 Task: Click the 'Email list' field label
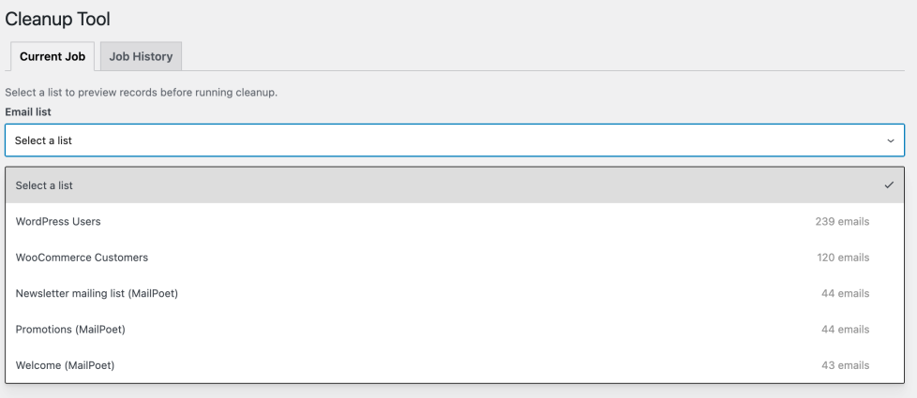pyautogui.click(x=28, y=111)
